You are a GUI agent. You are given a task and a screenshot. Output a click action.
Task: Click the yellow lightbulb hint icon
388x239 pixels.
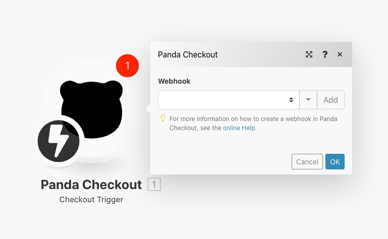163,118
